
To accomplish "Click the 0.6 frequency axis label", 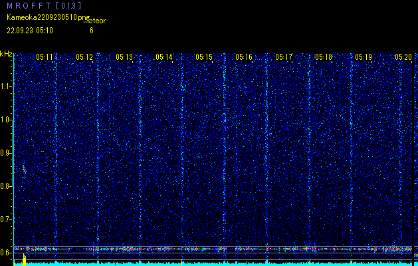I will [x=5, y=253].
